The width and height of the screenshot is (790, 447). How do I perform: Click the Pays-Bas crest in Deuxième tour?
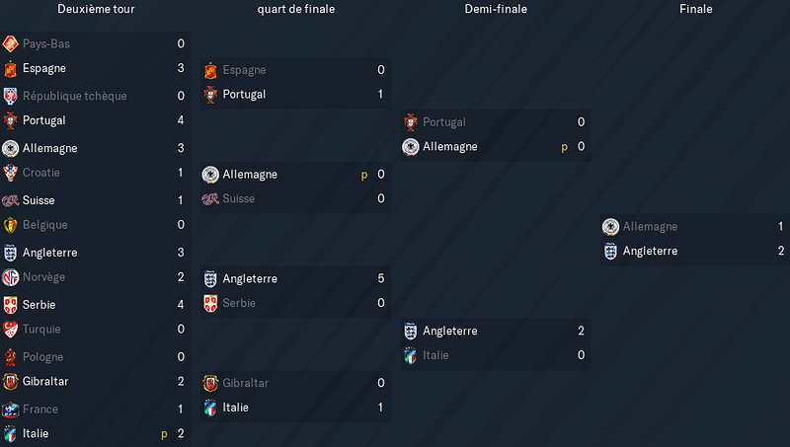click(10, 43)
